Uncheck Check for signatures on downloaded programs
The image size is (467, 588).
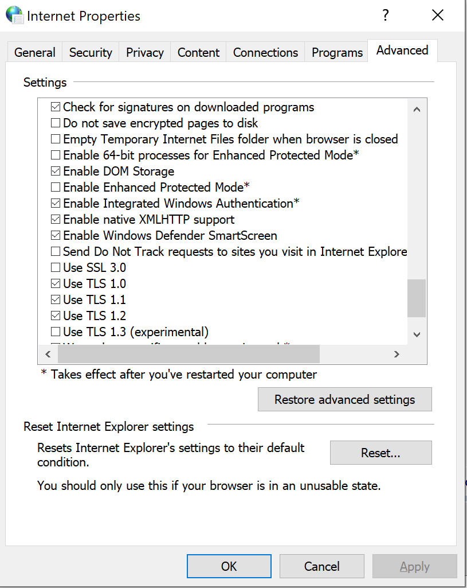click(x=56, y=107)
